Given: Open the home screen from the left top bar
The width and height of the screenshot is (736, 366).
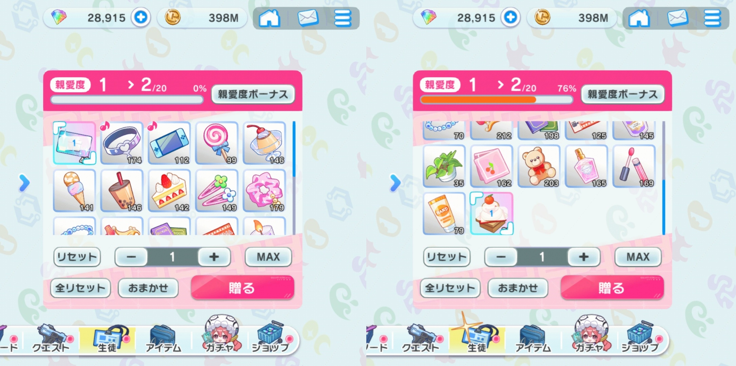Looking at the screenshot, I should tap(269, 18).
